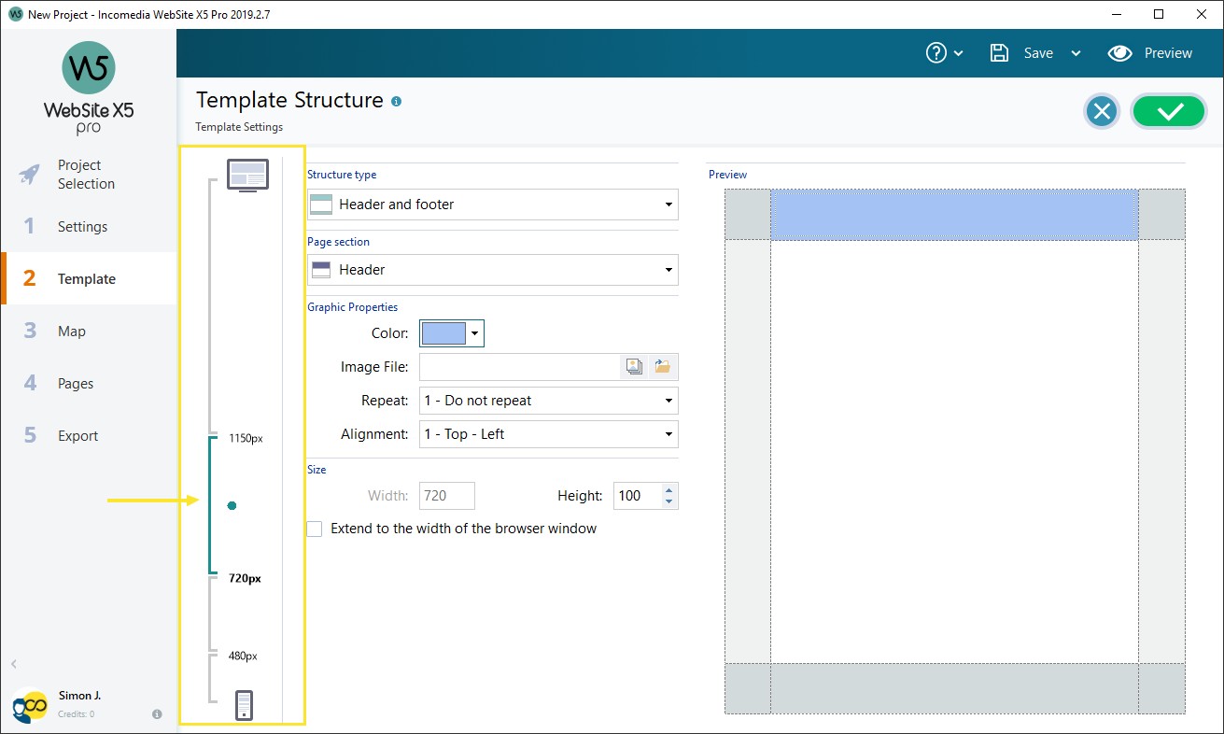Go to step 1 Settings

89,227
